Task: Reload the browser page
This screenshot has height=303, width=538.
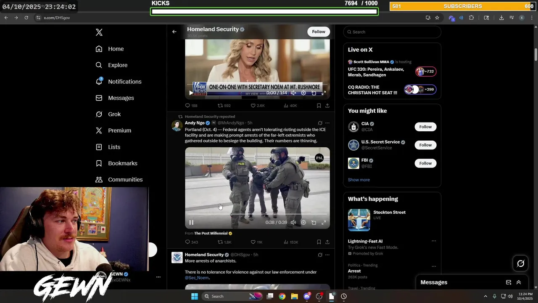Action: pyautogui.click(x=26, y=18)
